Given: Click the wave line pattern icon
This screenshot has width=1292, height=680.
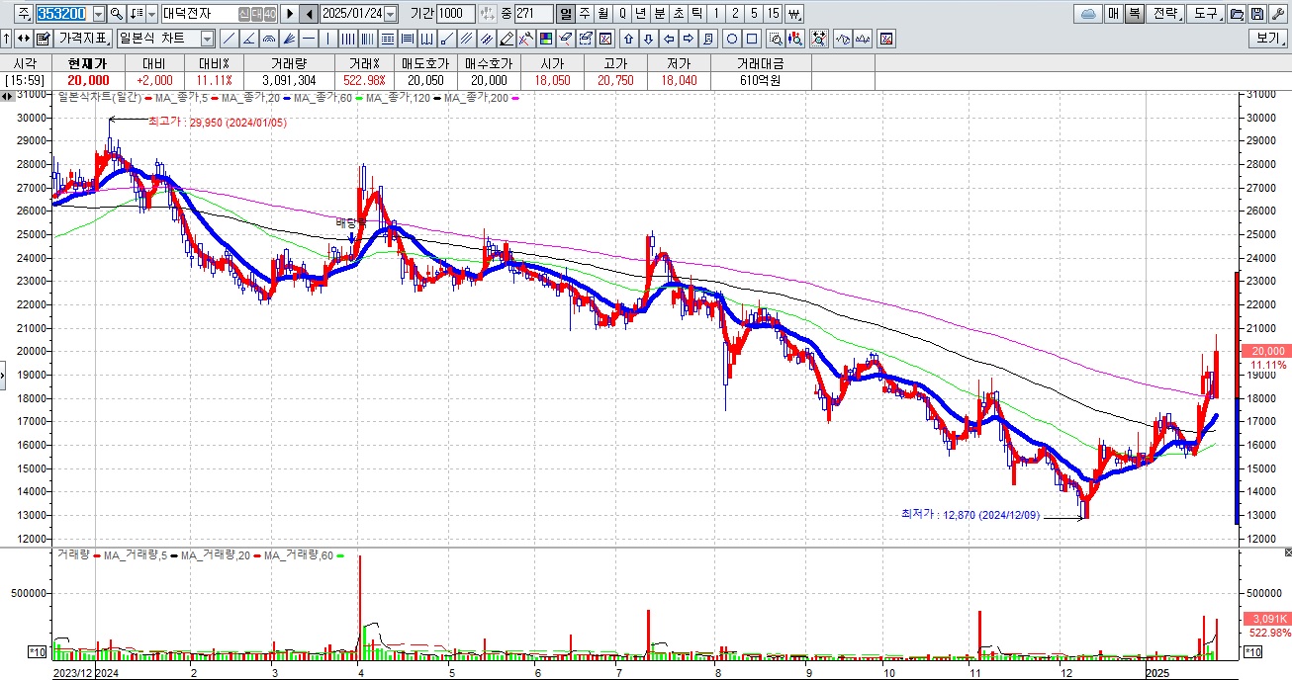Looking at the screenshot, I should 844,39.
